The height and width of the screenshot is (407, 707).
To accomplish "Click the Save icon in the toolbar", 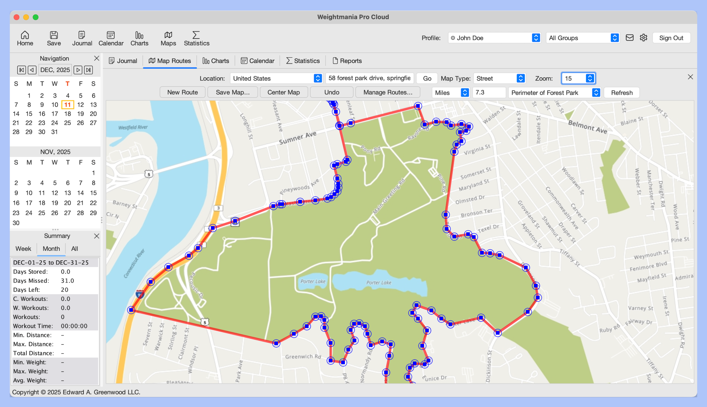I will pos(54,38).
